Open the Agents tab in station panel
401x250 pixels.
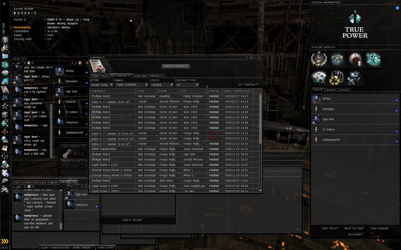pos(331,90)
